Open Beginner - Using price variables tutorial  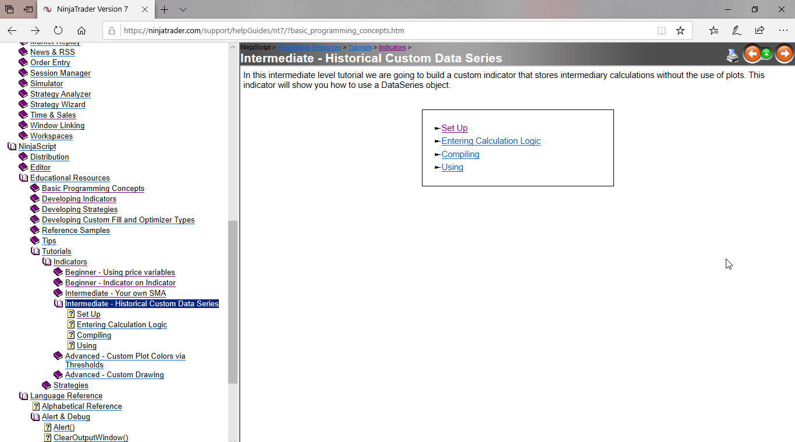click(x=120, y=272)
